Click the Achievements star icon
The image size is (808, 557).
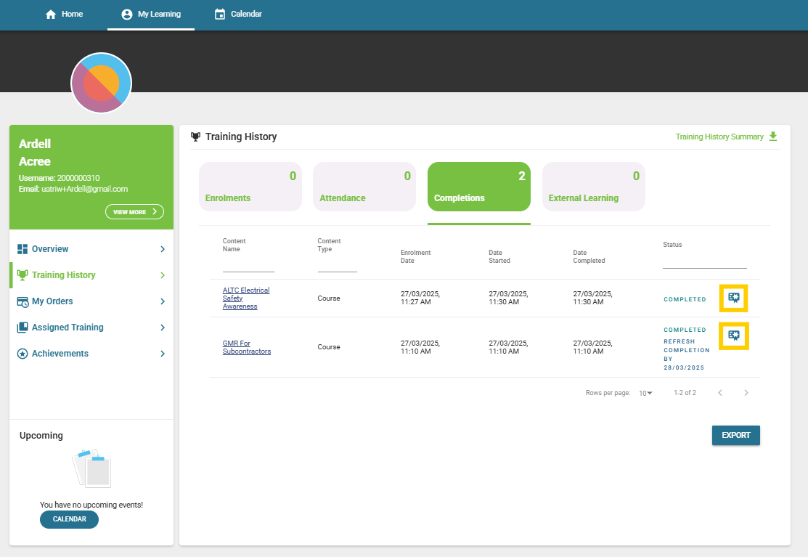(x=23, y=354)
